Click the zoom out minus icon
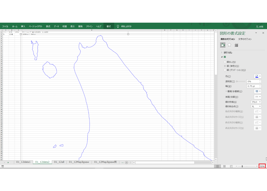This screenshot has height=191, width=267. 236,166
